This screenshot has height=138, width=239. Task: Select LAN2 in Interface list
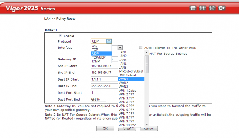coord(131,56)
